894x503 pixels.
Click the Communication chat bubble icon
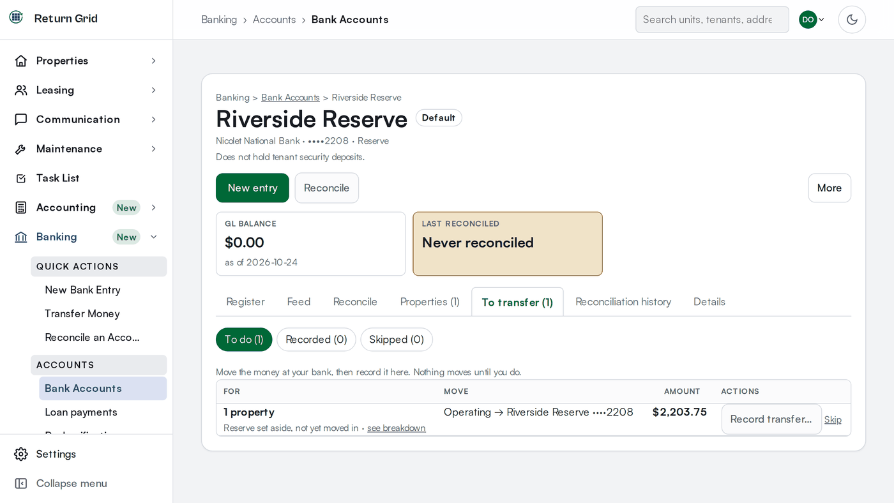(x=21, y=119)
